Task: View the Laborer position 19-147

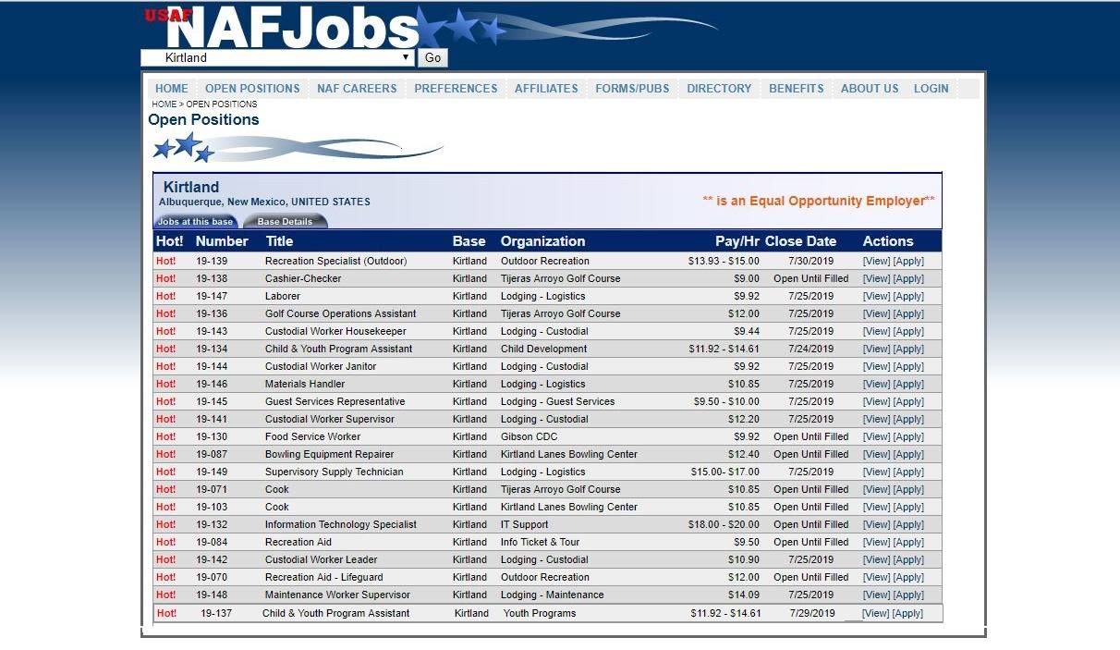Action: pos(876,297)
